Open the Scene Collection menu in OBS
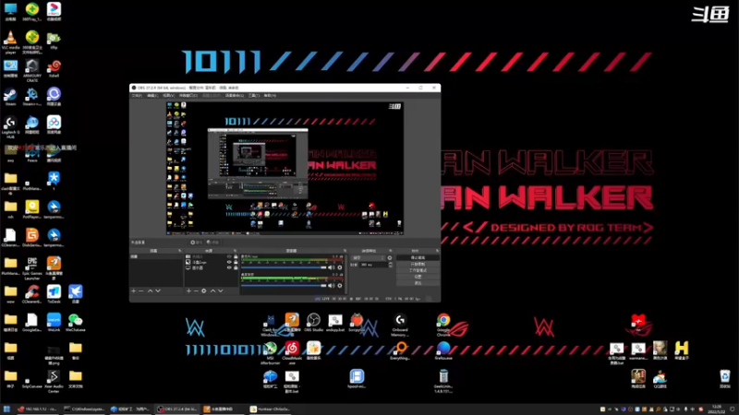Image resolution: width=739 pixels, height=415 pixels. coord(235,96)
